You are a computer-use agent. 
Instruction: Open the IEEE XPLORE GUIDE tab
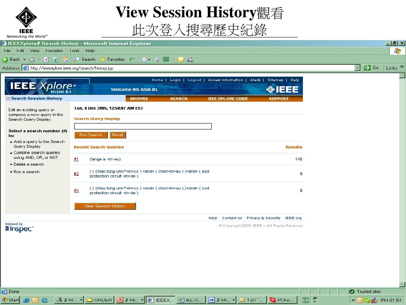228,99
